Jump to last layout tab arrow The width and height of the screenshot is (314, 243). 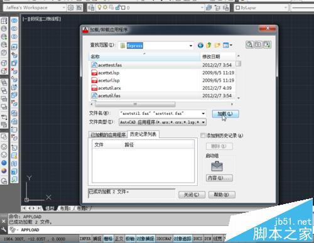39,208
